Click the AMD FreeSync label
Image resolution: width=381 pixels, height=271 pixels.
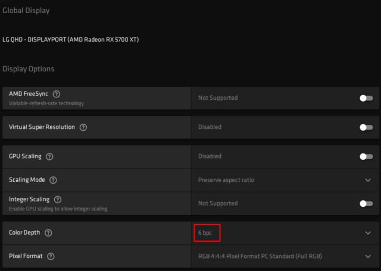point(29,94)
